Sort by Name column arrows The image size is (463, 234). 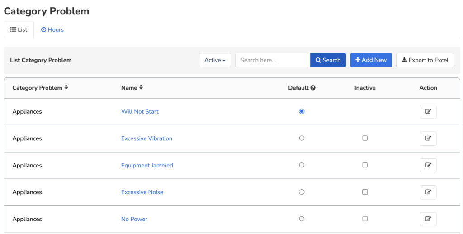coord(141,87)
